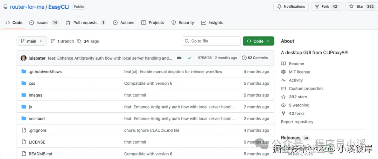Expand commit message ellipsis button
This screenshot has width=378, height=159.
point(179,58)
